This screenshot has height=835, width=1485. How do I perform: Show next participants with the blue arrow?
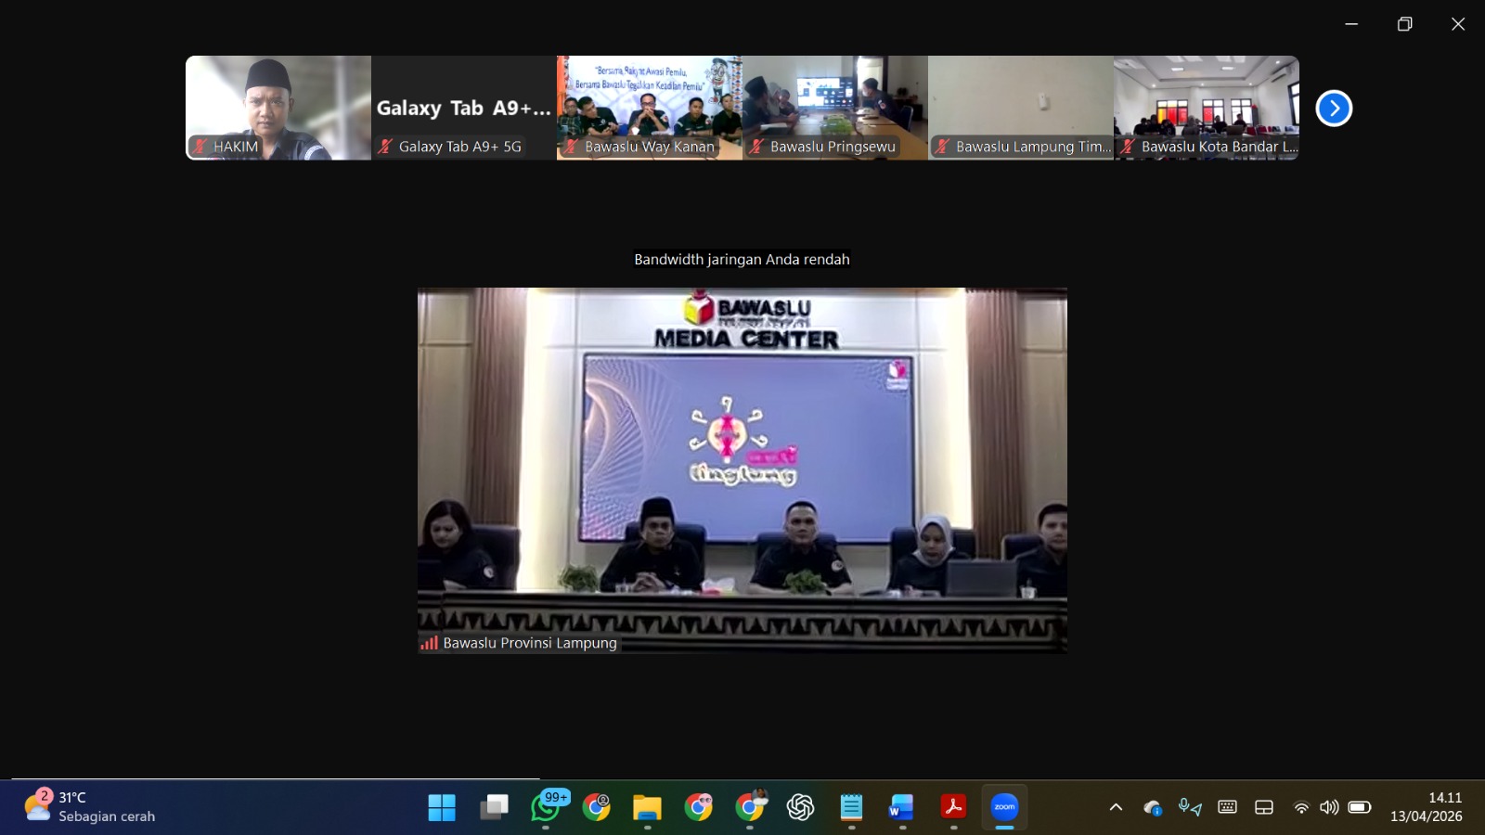point(1334,109)
